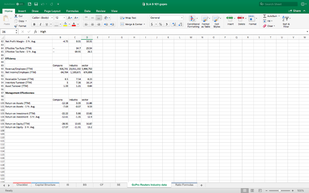309x193 pixels.
Task: Toggle Wrap Text
Action: coord(128,18)
